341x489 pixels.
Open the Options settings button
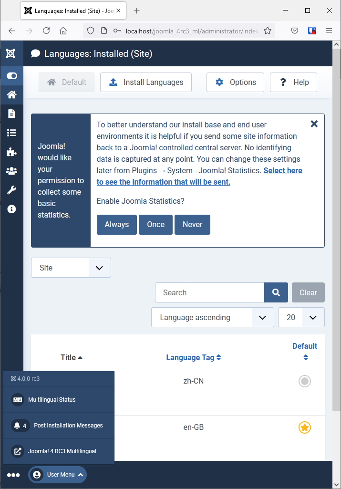235,83
